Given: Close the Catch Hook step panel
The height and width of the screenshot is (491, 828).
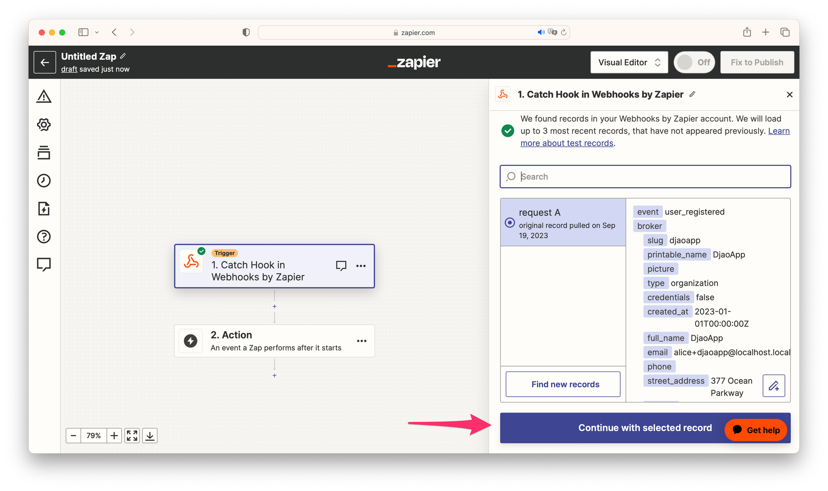Looking at the screenshot, I should 789,95.
